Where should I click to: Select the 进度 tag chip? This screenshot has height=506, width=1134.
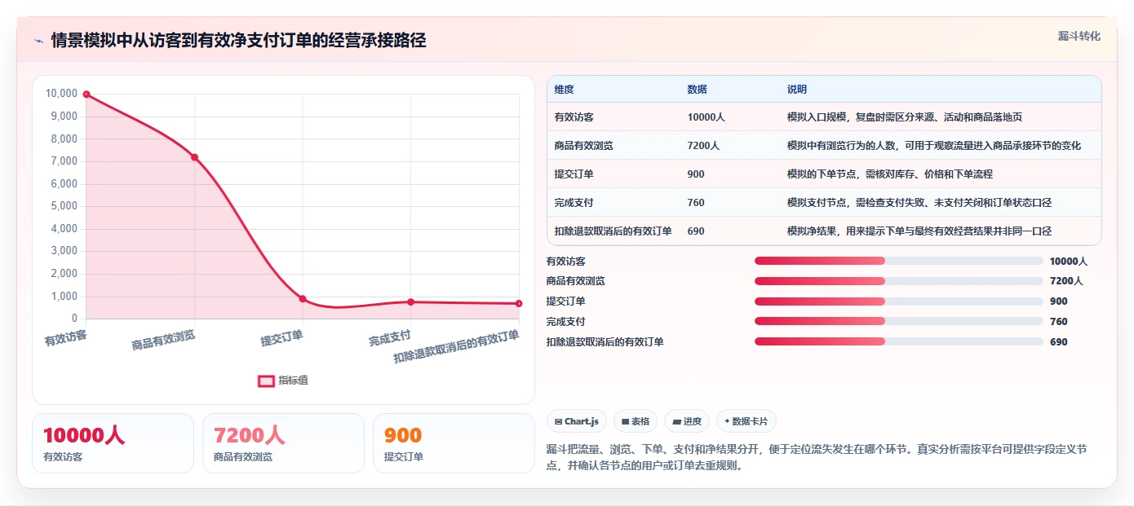pyautogui.click(x=687, y=421)
